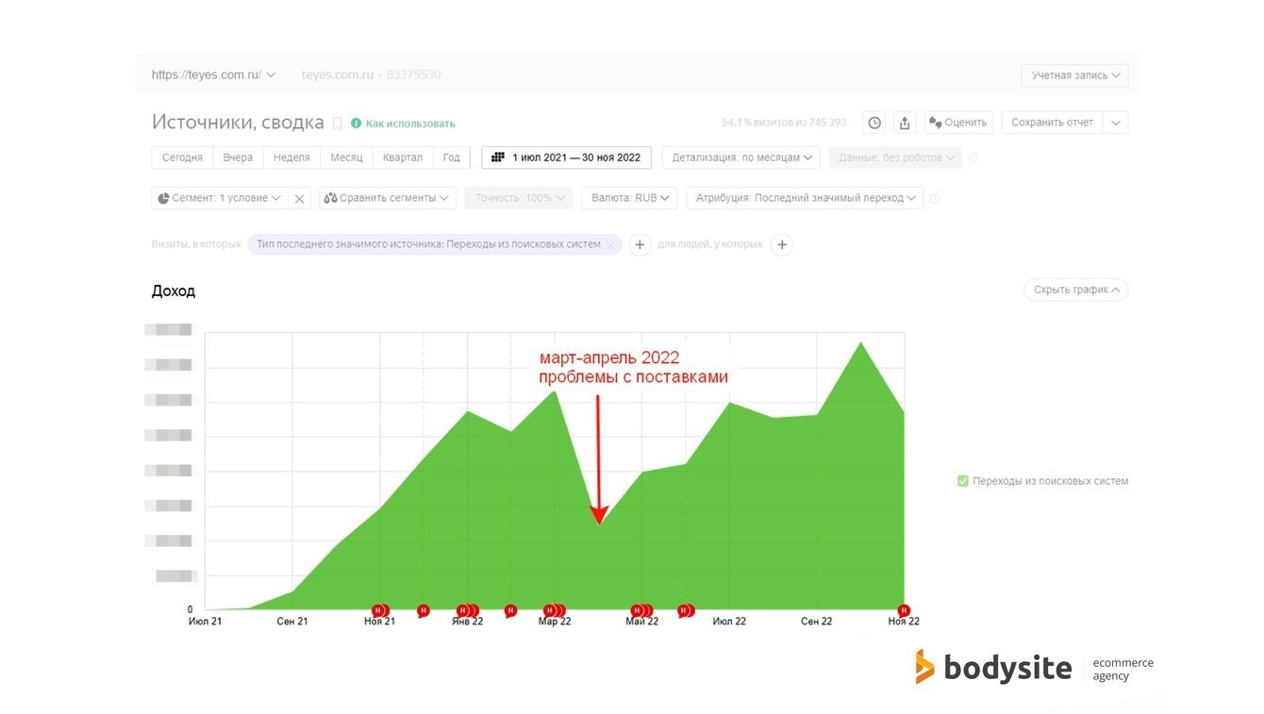Click the Доход chart heading
The width and height of the screenshot is (1264, 714).
[174, 291]
